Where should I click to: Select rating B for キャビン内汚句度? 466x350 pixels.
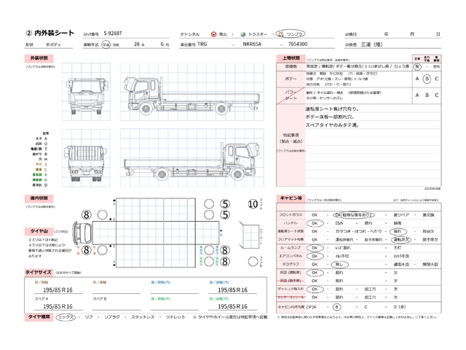pyautogui.click(x=336, y=307)
